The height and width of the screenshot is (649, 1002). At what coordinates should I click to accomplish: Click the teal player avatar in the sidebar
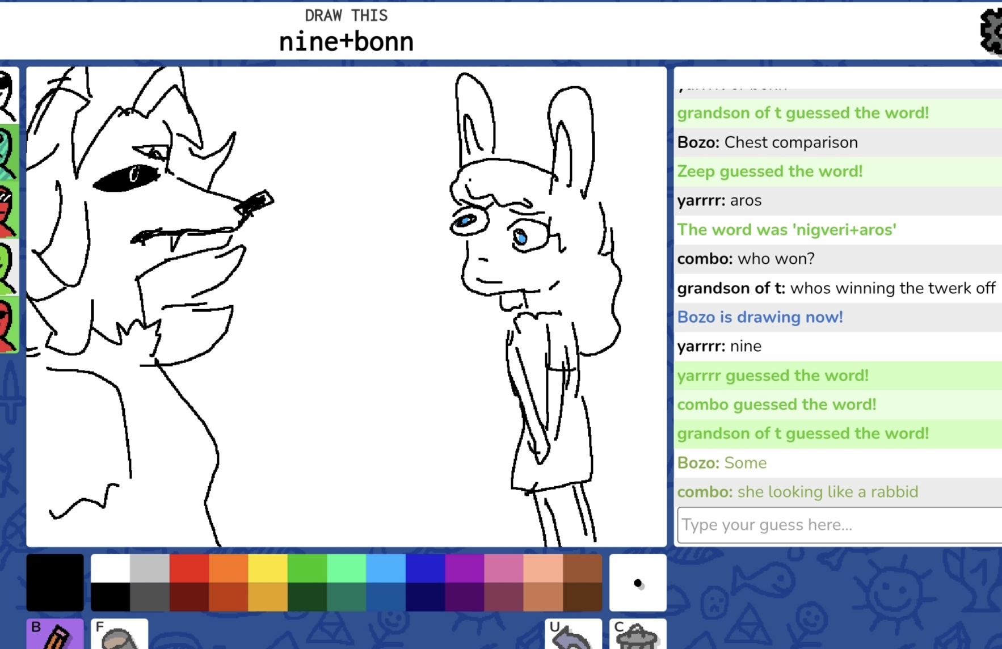[x=8, y=152]
